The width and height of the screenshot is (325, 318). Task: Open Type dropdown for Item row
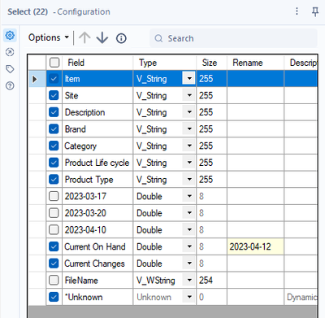tap(189, 79)
